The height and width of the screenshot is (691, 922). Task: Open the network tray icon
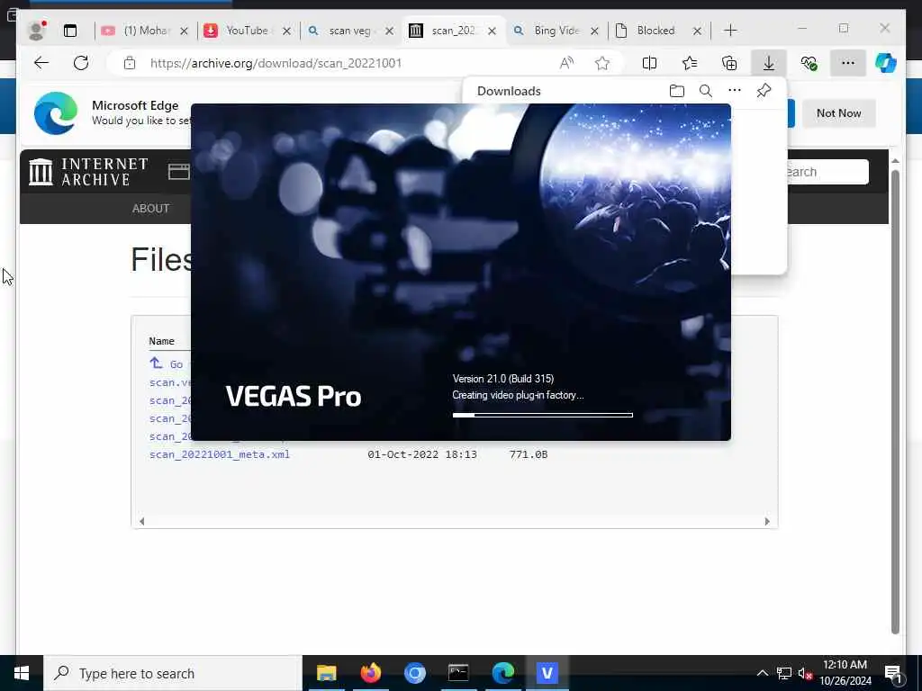pyautogui.click(x=784, y=673)
